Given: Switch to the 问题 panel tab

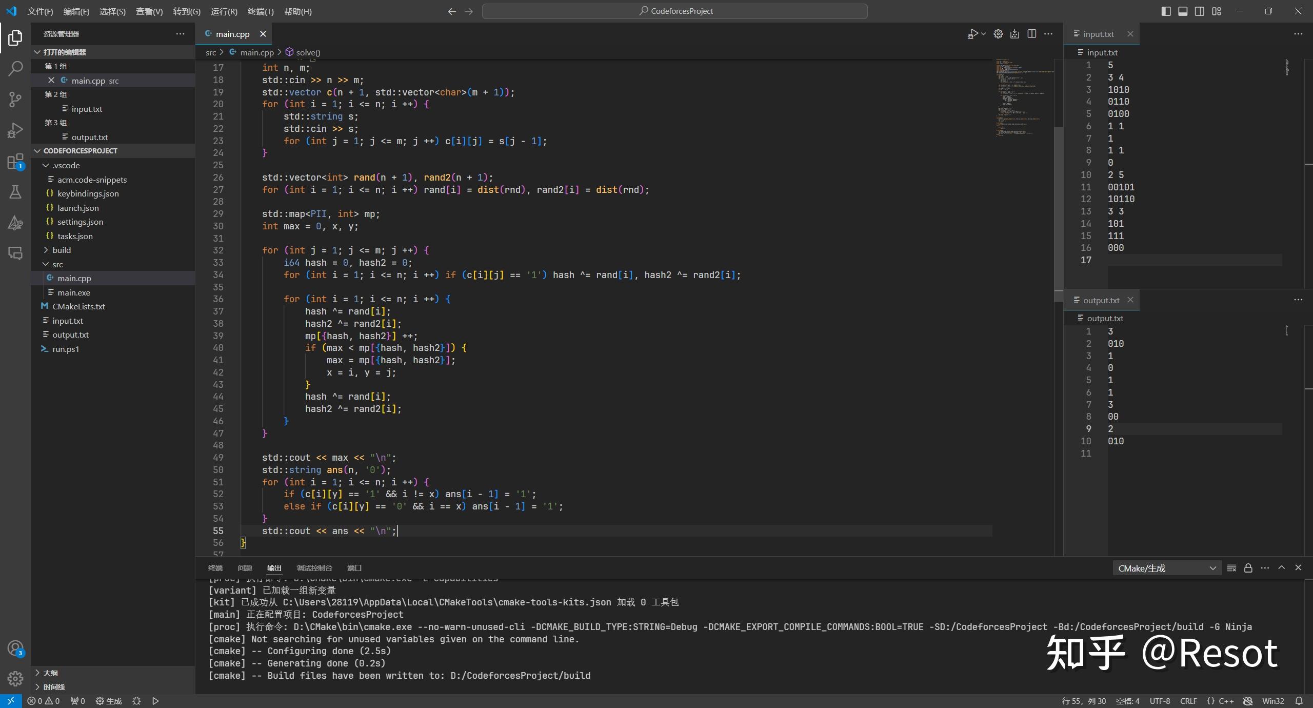Looking at the screenshot, I should 245,568.
